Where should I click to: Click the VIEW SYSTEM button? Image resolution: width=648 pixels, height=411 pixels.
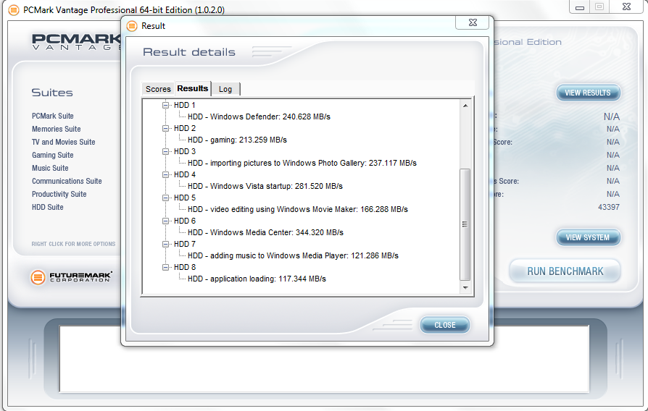tap(588, 237)
